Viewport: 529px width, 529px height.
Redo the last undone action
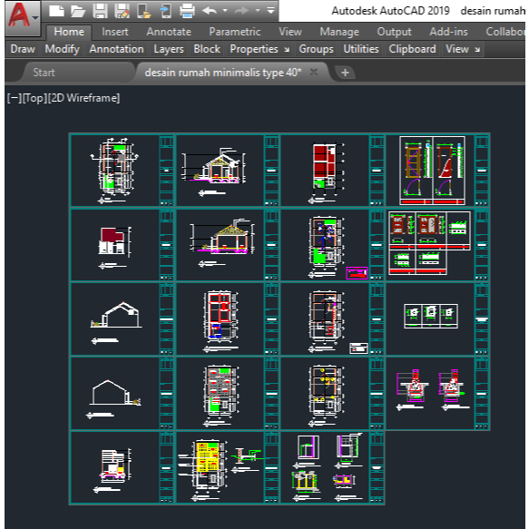242,11
